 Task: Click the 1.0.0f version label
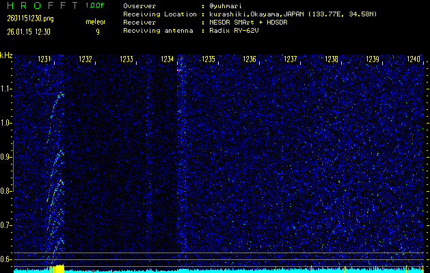pos(96,5)
